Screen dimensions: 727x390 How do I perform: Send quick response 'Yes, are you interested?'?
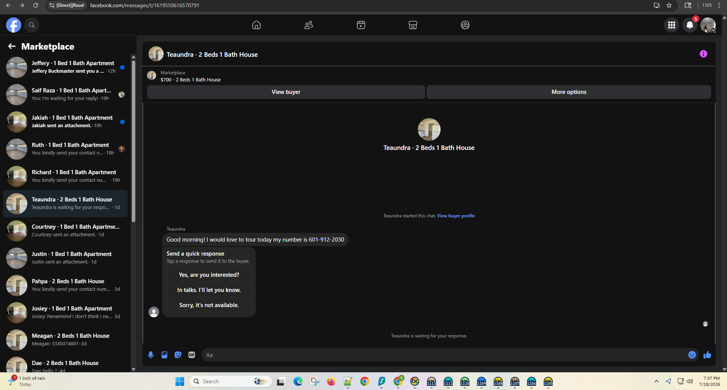click(209, 275)
